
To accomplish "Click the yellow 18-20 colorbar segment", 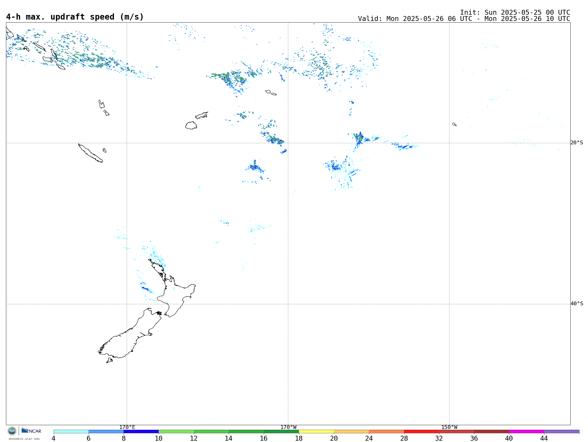I will (x=316, y=432).
